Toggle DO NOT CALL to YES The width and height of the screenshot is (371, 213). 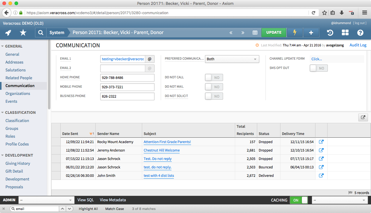214,77
